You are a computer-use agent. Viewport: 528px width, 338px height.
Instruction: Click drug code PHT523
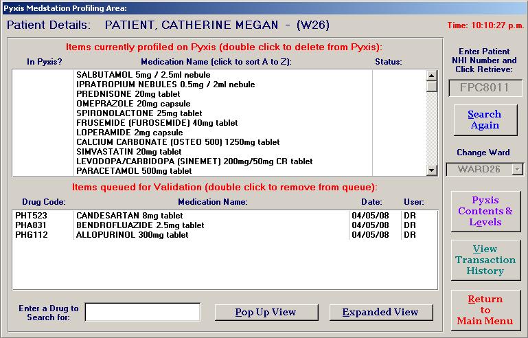tap(32, 216)
